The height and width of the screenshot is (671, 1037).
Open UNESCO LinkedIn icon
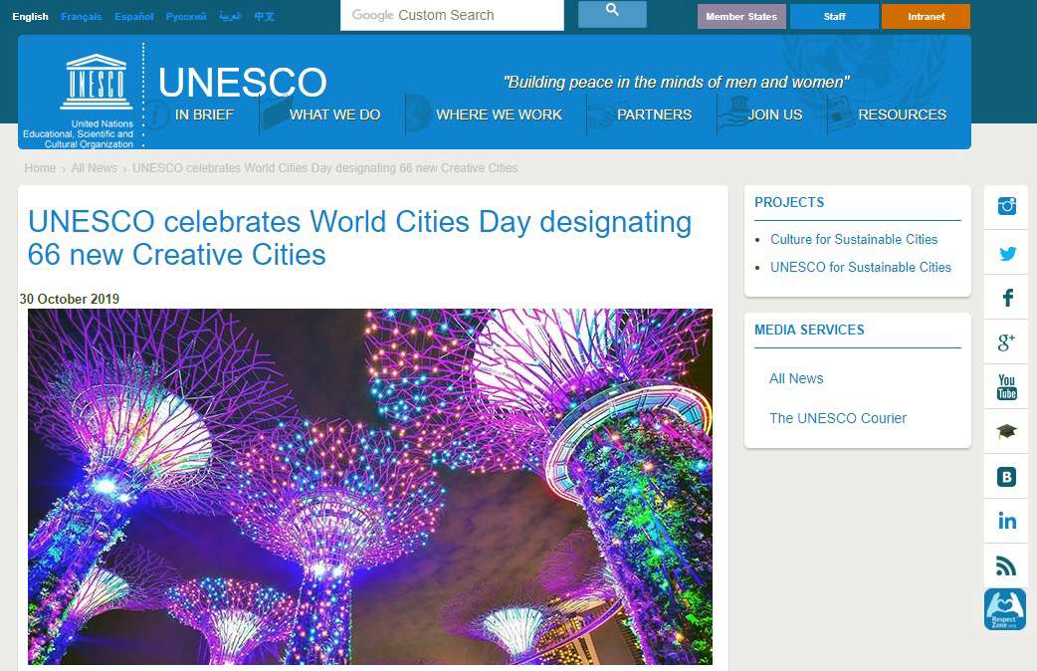(1007, 521)
